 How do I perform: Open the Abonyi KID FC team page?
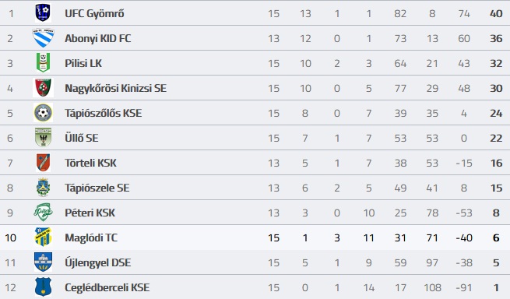pyautogui.click(x=97, y=38)
